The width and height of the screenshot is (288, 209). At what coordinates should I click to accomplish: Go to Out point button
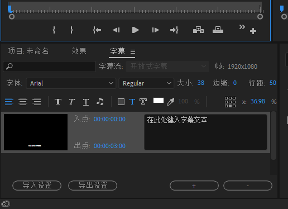pyautogui.click(x=174, y=30)
